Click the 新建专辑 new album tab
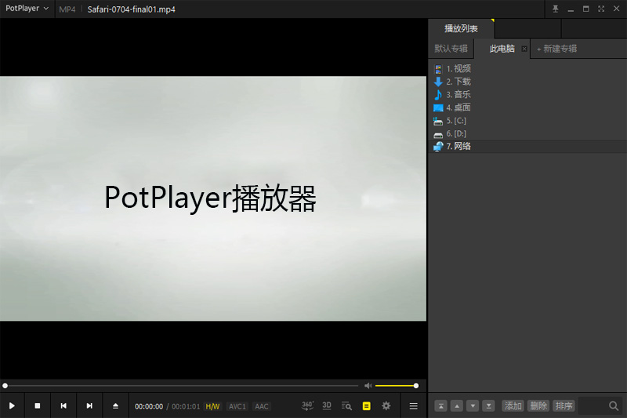This screenshot has width=627, height=418. coord(557,49)
